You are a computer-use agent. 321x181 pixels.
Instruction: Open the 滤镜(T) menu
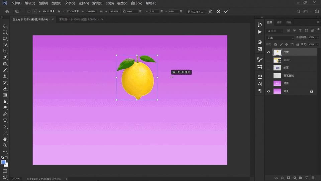pyautogui.click(x=97, y=3)
